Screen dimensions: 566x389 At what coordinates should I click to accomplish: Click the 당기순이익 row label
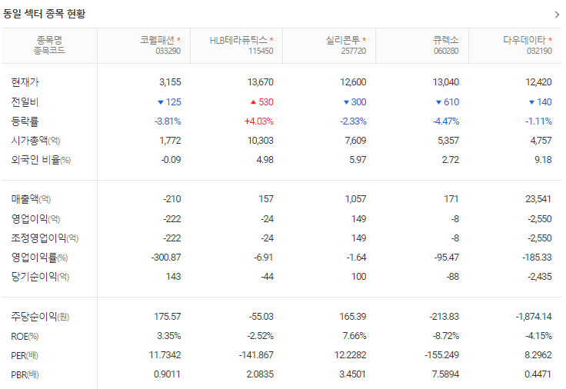click(40, 277)
